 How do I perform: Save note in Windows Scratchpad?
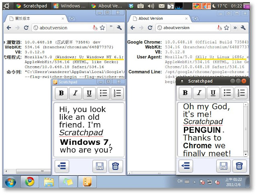pos(100,167)
